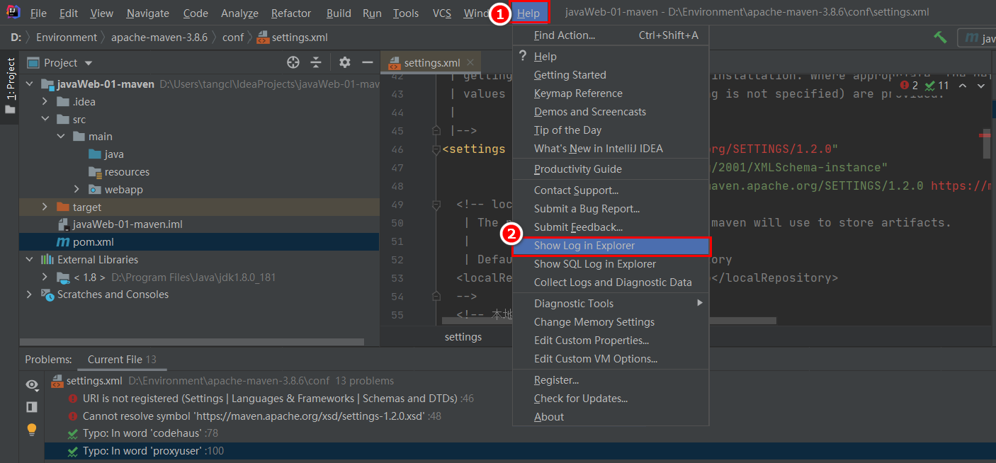Toggle the 1: Project side tool button

pyautogui.click(x=10, y=86)
